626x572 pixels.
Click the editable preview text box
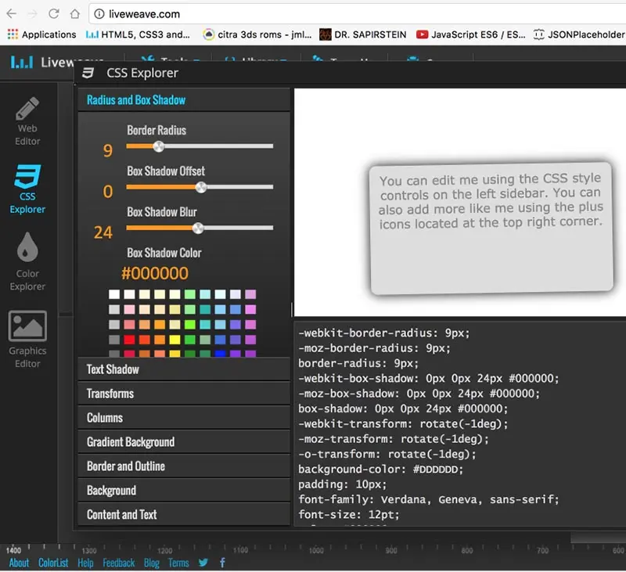click(491, 228)
